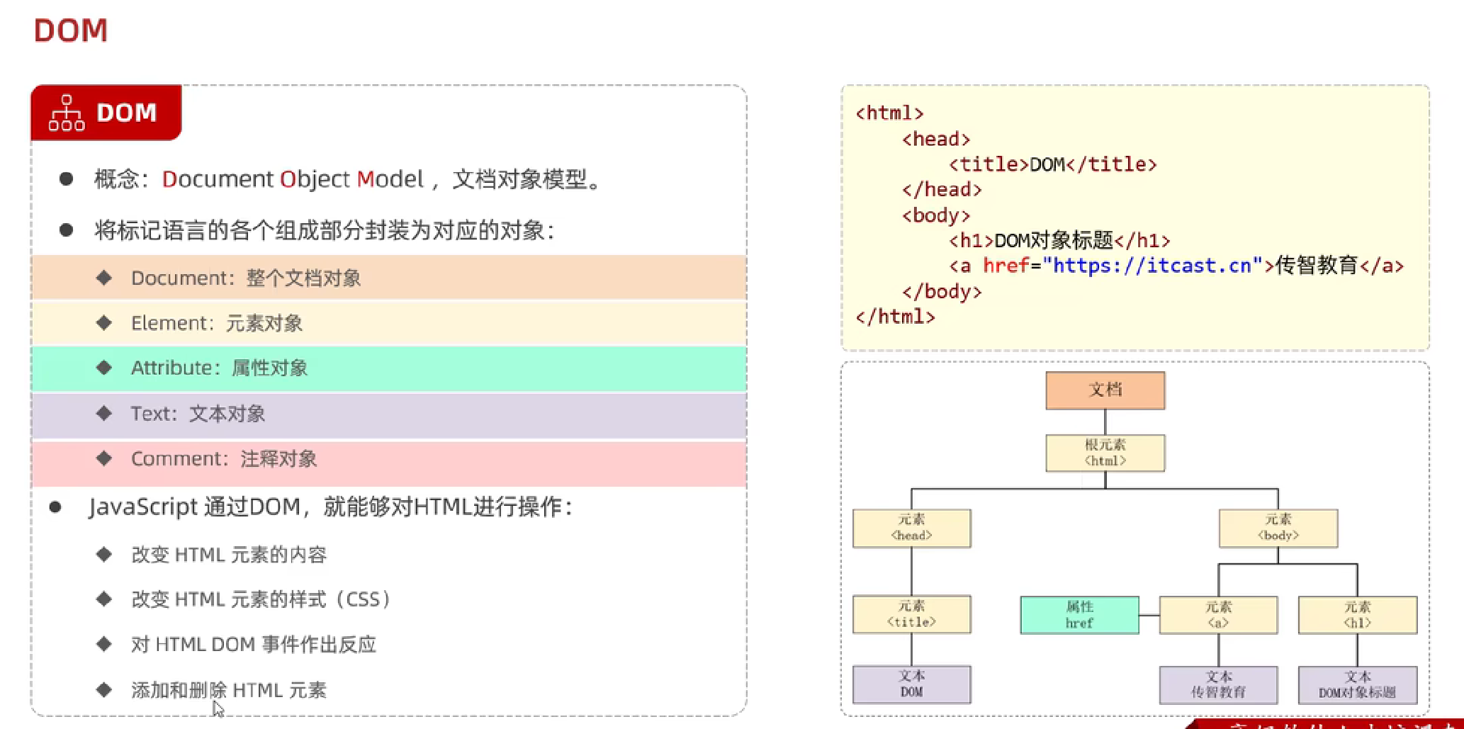
Task: Click 改变 HTML 元素的样式 (CSS) item
Action: pyautogui.click(x=261, y=599)
